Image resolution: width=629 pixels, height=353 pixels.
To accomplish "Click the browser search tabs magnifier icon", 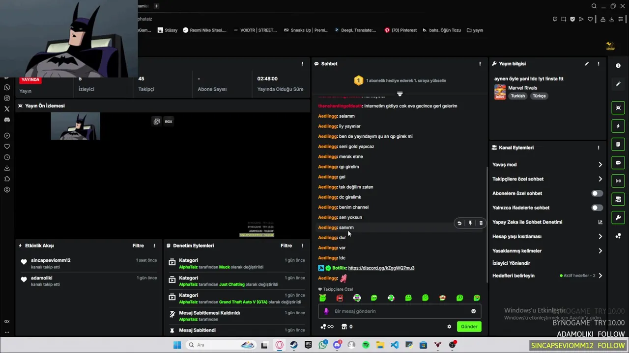I will click(594, 6).
